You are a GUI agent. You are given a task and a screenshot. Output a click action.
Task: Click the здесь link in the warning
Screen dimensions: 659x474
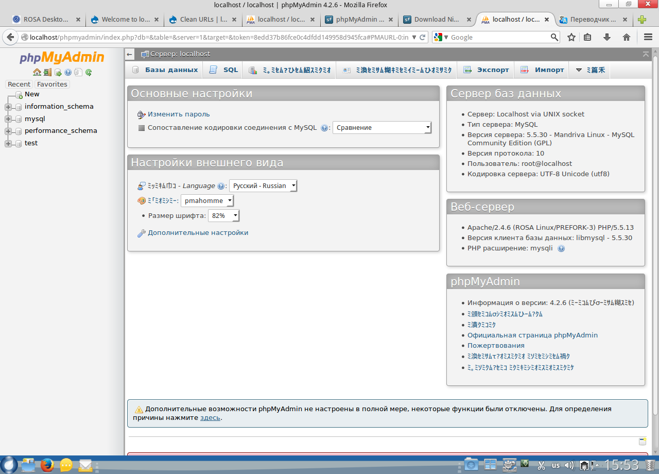point(210,418)
